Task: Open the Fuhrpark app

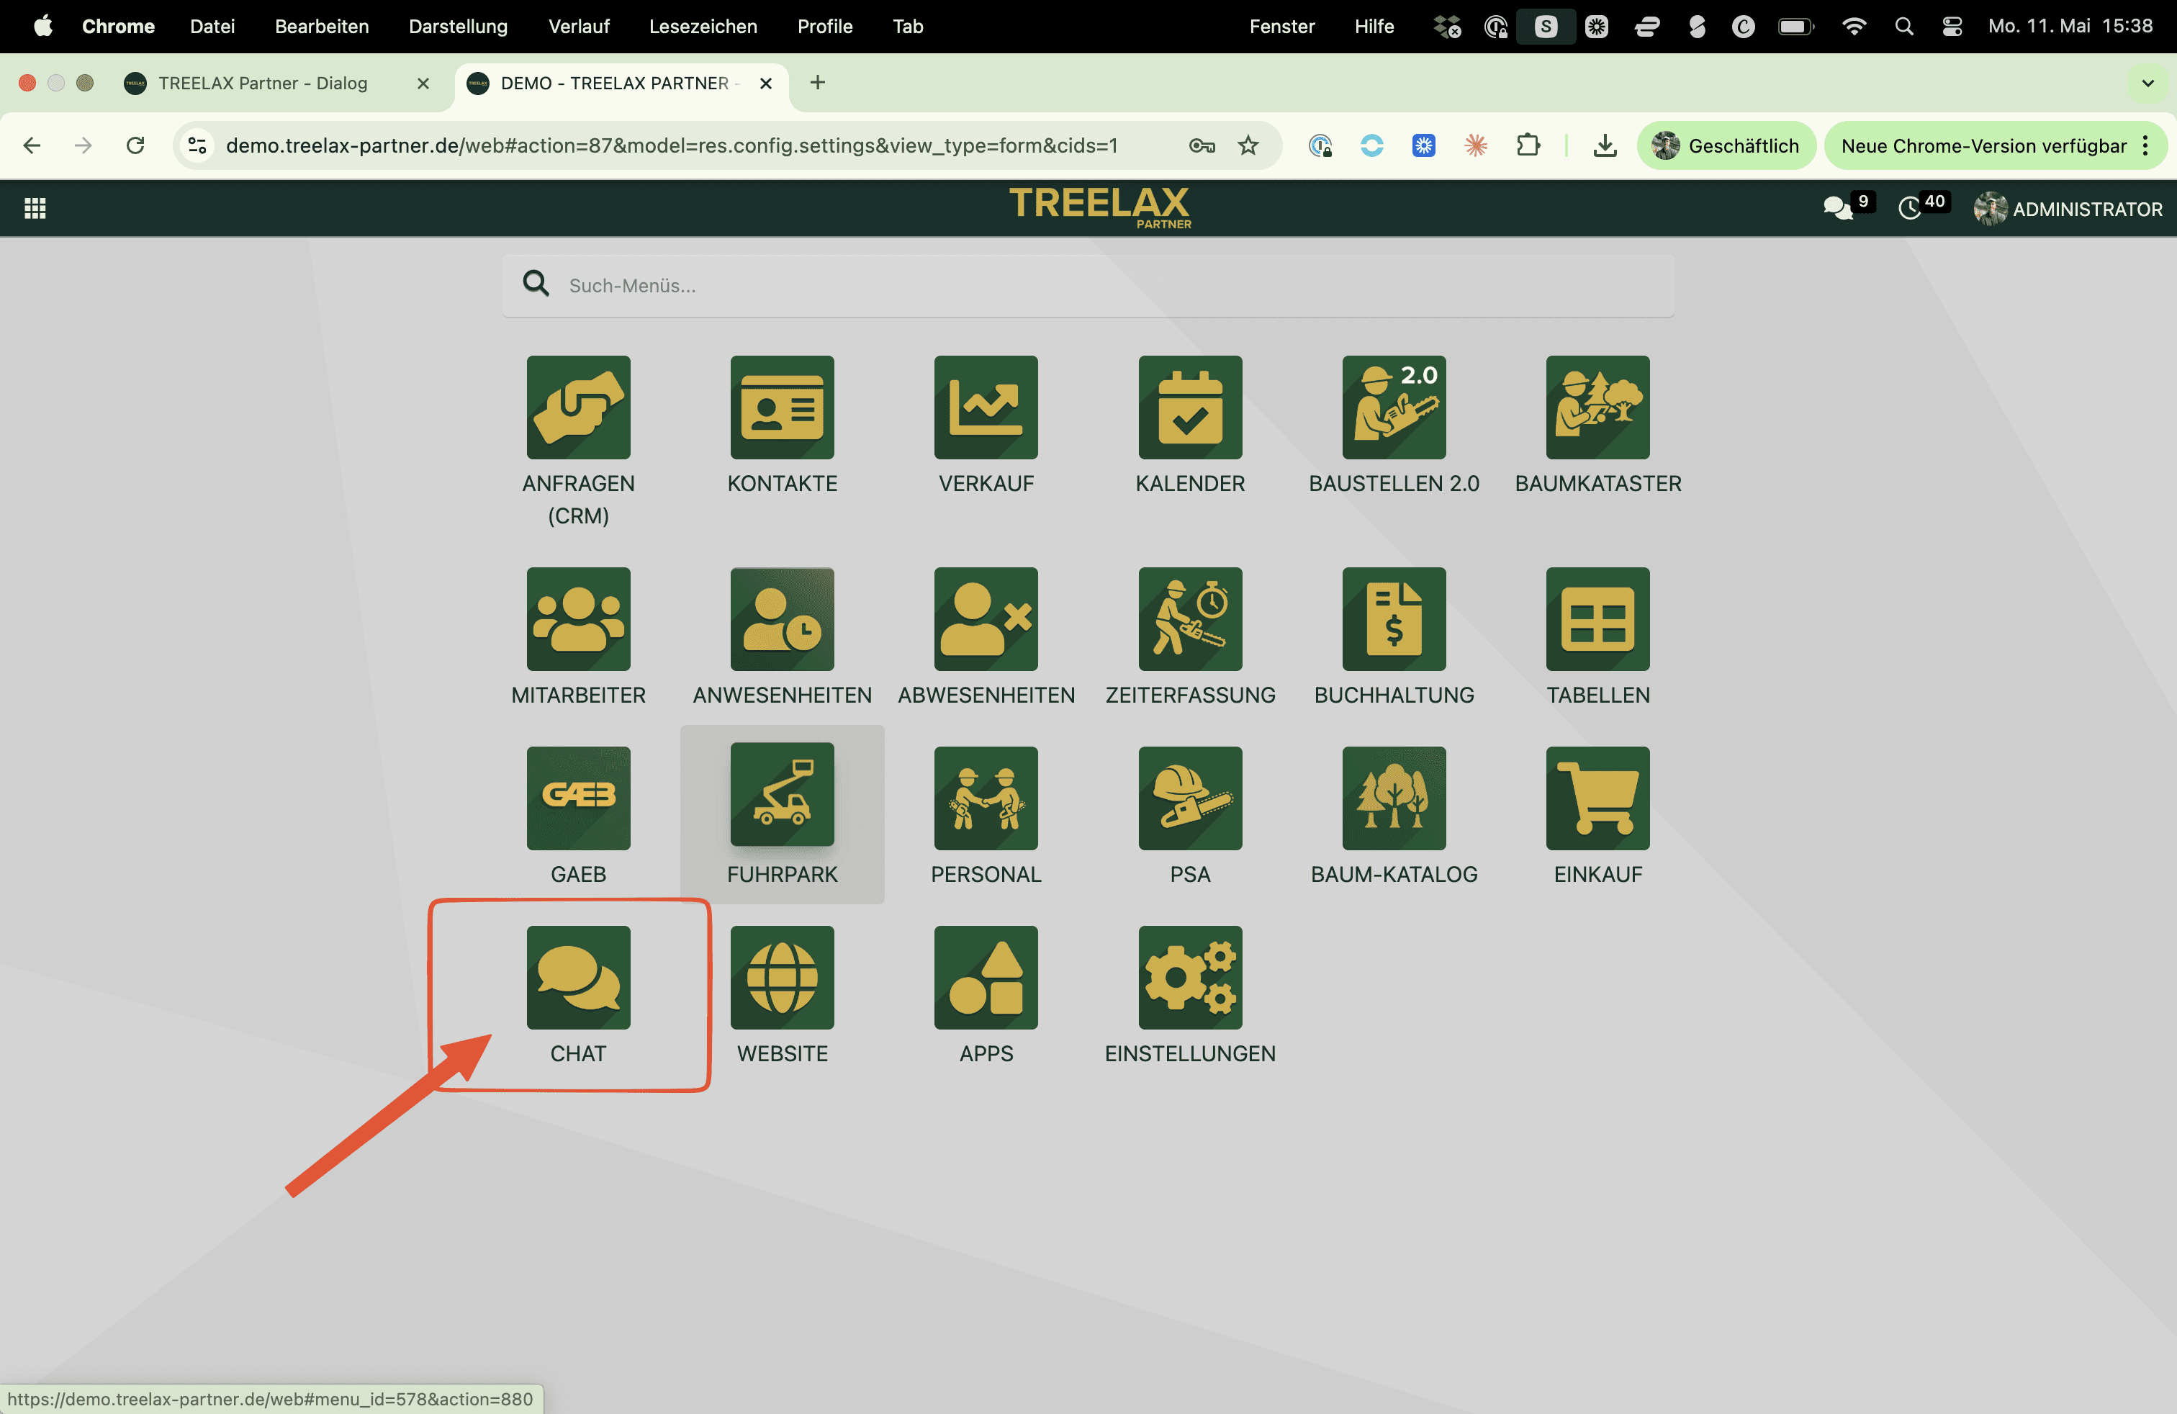Action: (x=782, y=814)
